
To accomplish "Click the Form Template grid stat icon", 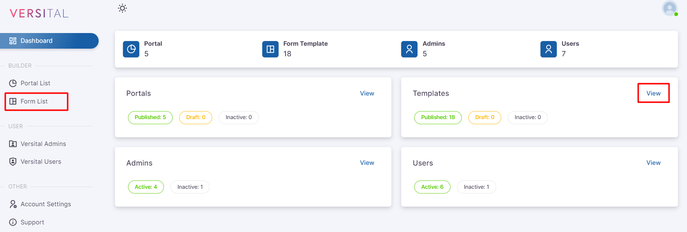I will tap(270, 49).
